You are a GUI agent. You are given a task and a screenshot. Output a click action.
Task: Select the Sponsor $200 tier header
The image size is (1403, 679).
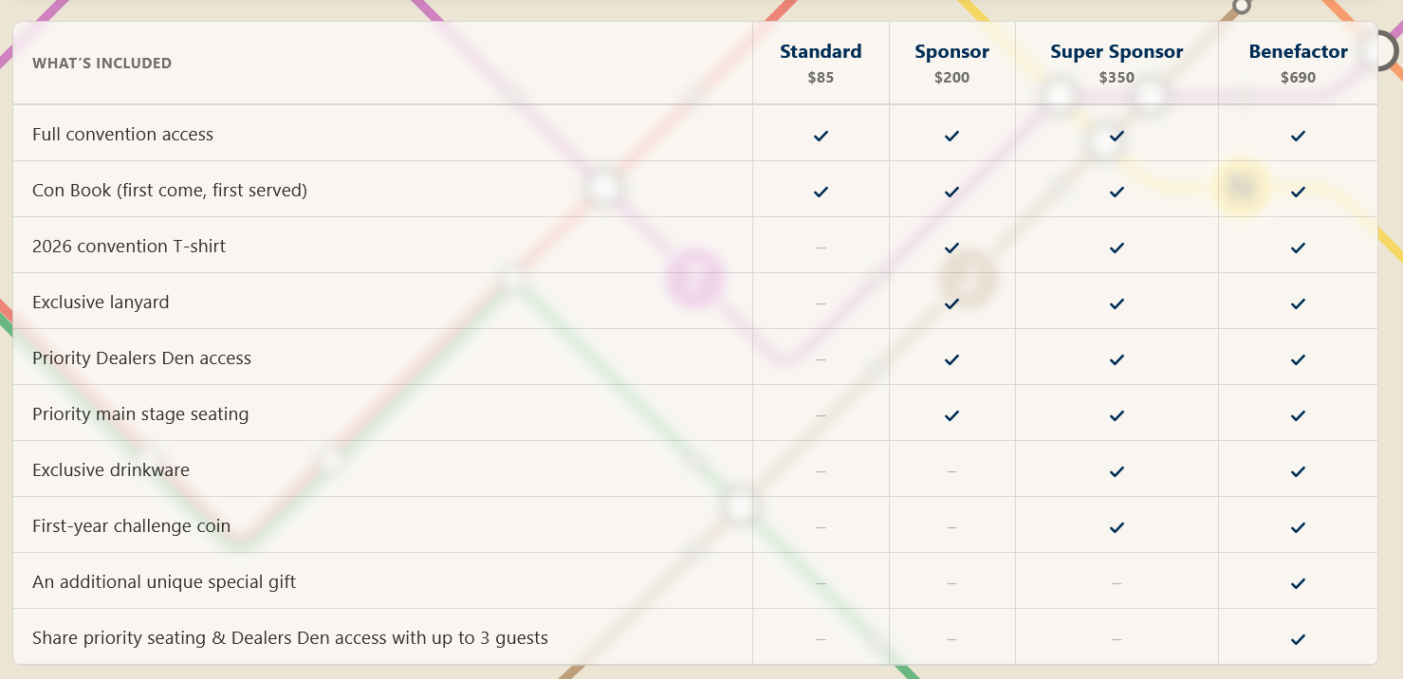point(951,63)
